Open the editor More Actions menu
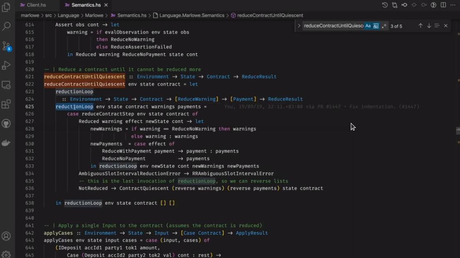This screenshot has height=258, width=460. 453,5
